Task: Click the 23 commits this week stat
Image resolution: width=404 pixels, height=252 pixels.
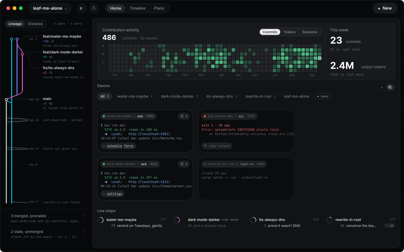Action: pos(345,41)
